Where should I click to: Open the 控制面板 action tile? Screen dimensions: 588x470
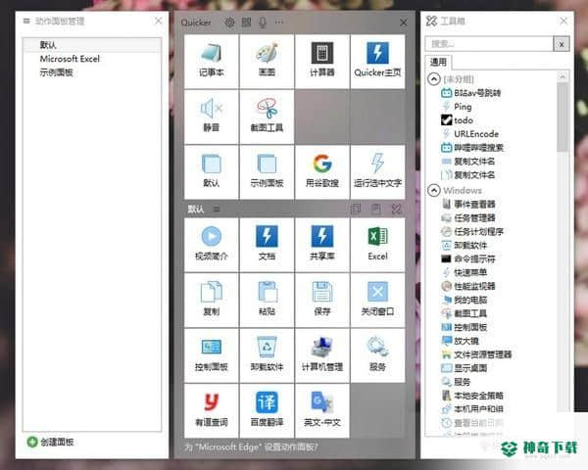pyautogui.click(x=211, y=355)
